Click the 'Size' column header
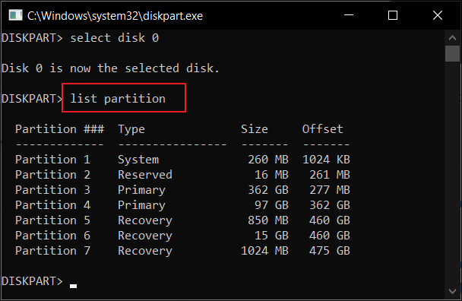Screen dimensions: 462x301 click(x=255, y=129)
